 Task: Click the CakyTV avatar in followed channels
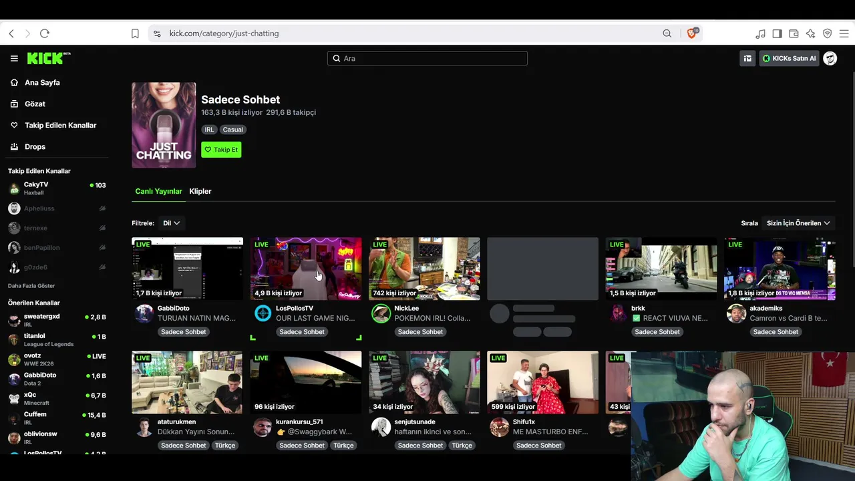(14, 188)
